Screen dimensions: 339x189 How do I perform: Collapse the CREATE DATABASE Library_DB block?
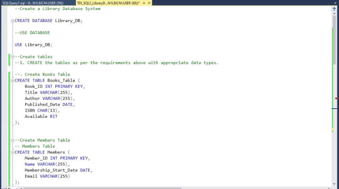click(x=13, y=21)
